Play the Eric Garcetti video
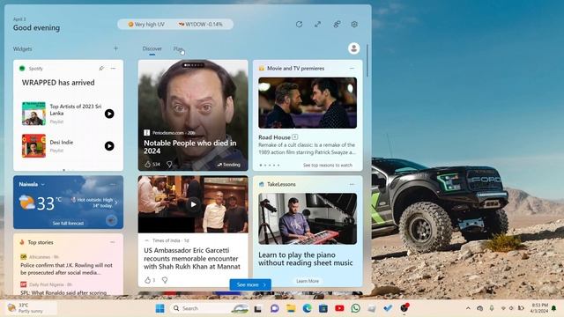564x317 pixels. pyautogui.click(x=194, y=204)
